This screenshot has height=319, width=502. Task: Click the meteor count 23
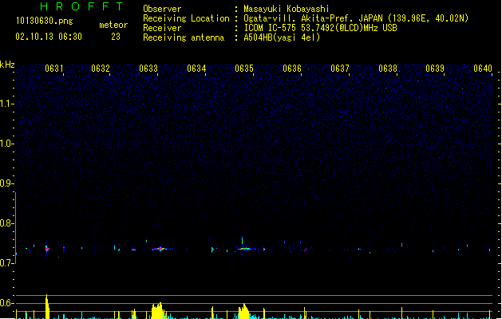116,37
